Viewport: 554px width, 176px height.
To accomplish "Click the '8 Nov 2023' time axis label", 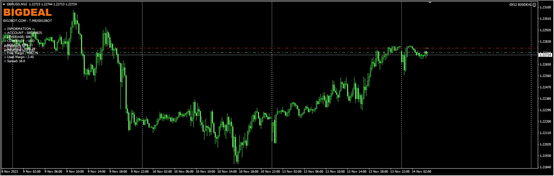I will (x=9, y=172).
